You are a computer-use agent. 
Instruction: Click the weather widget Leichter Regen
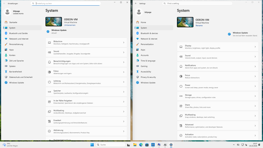point(10,145)
